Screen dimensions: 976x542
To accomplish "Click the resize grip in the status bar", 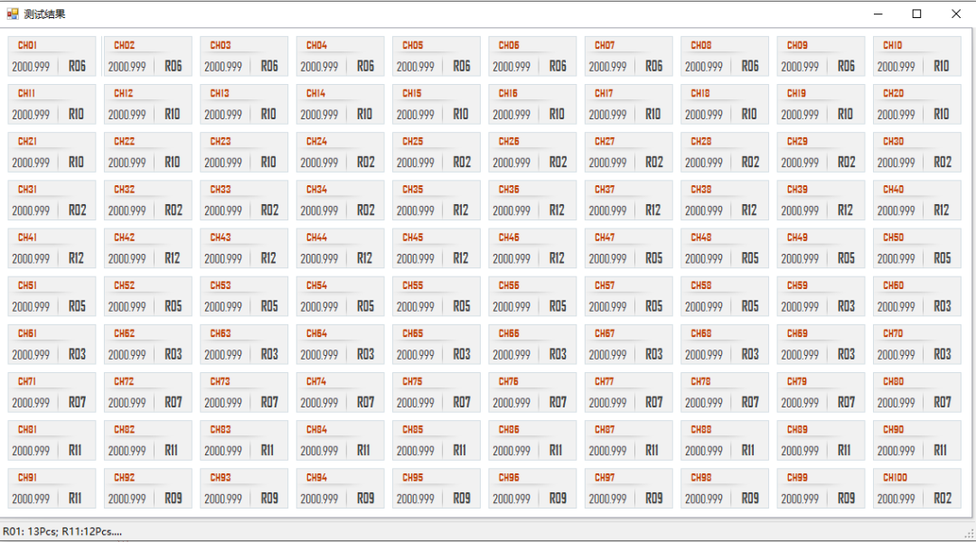I will 969,534.
